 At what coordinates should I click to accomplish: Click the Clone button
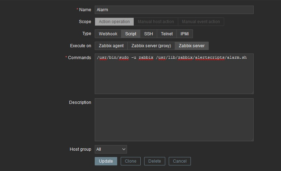coord(131,161)
